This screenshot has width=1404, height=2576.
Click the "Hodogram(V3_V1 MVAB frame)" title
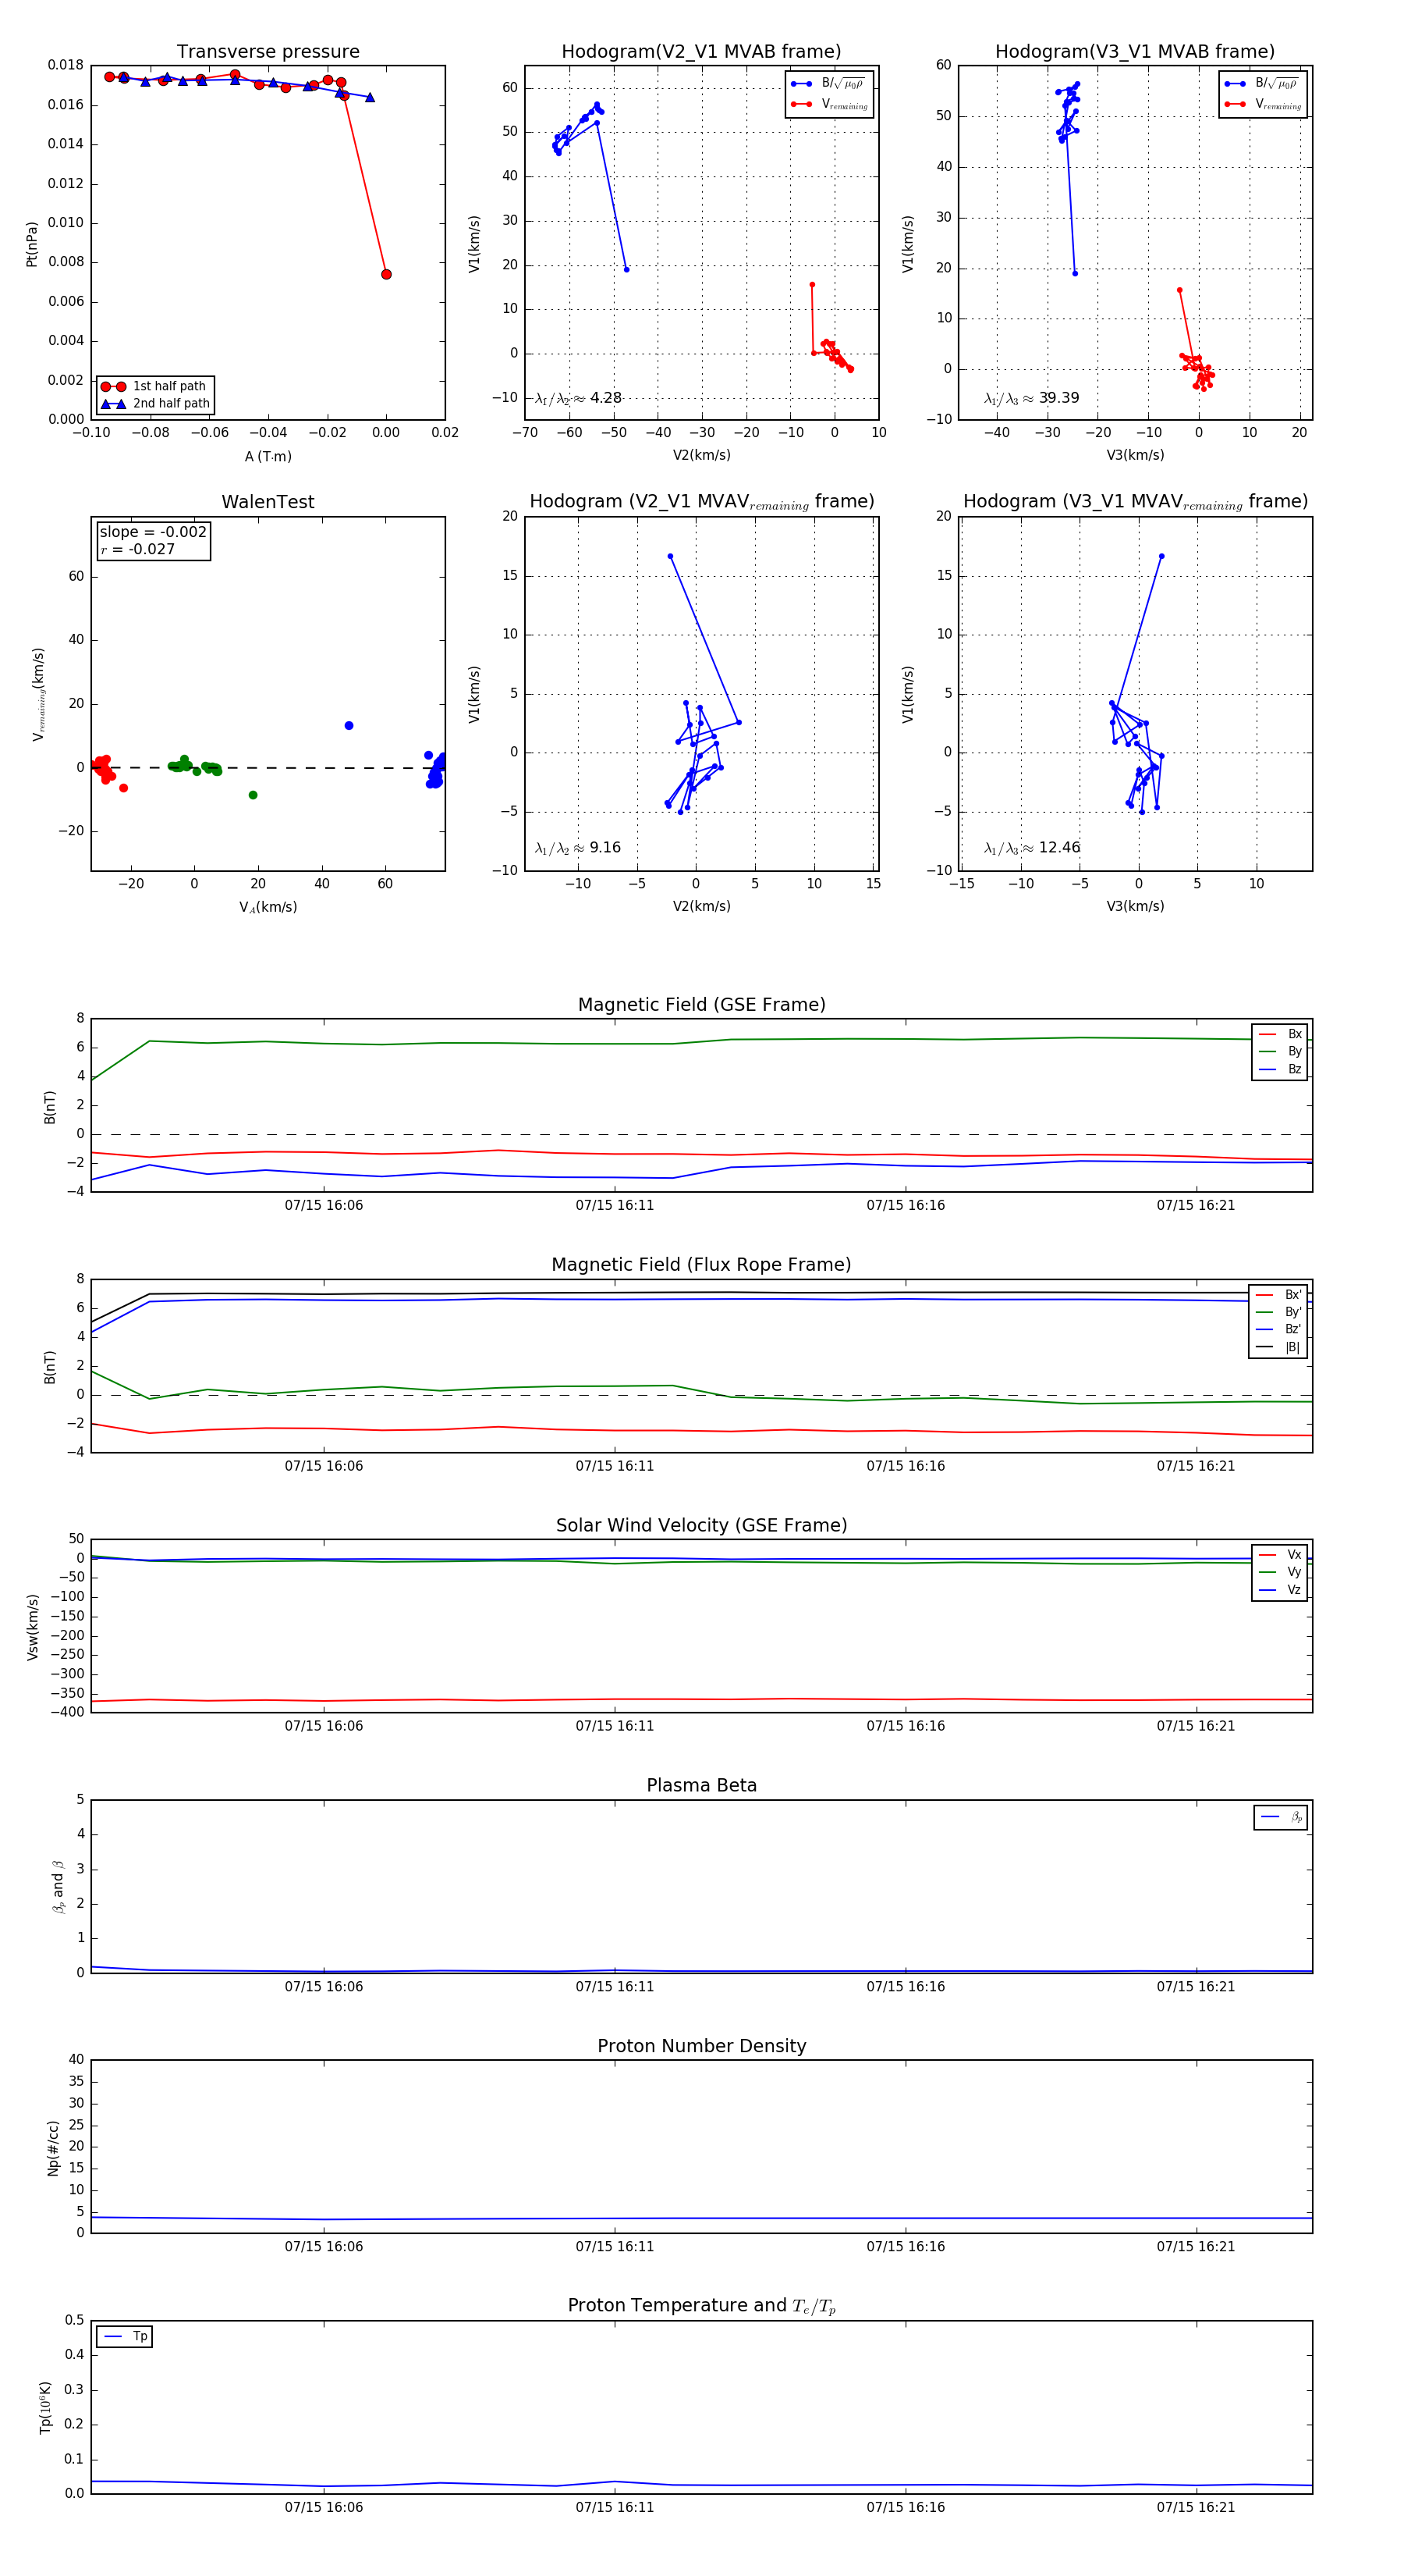(x=1135, y=51)
